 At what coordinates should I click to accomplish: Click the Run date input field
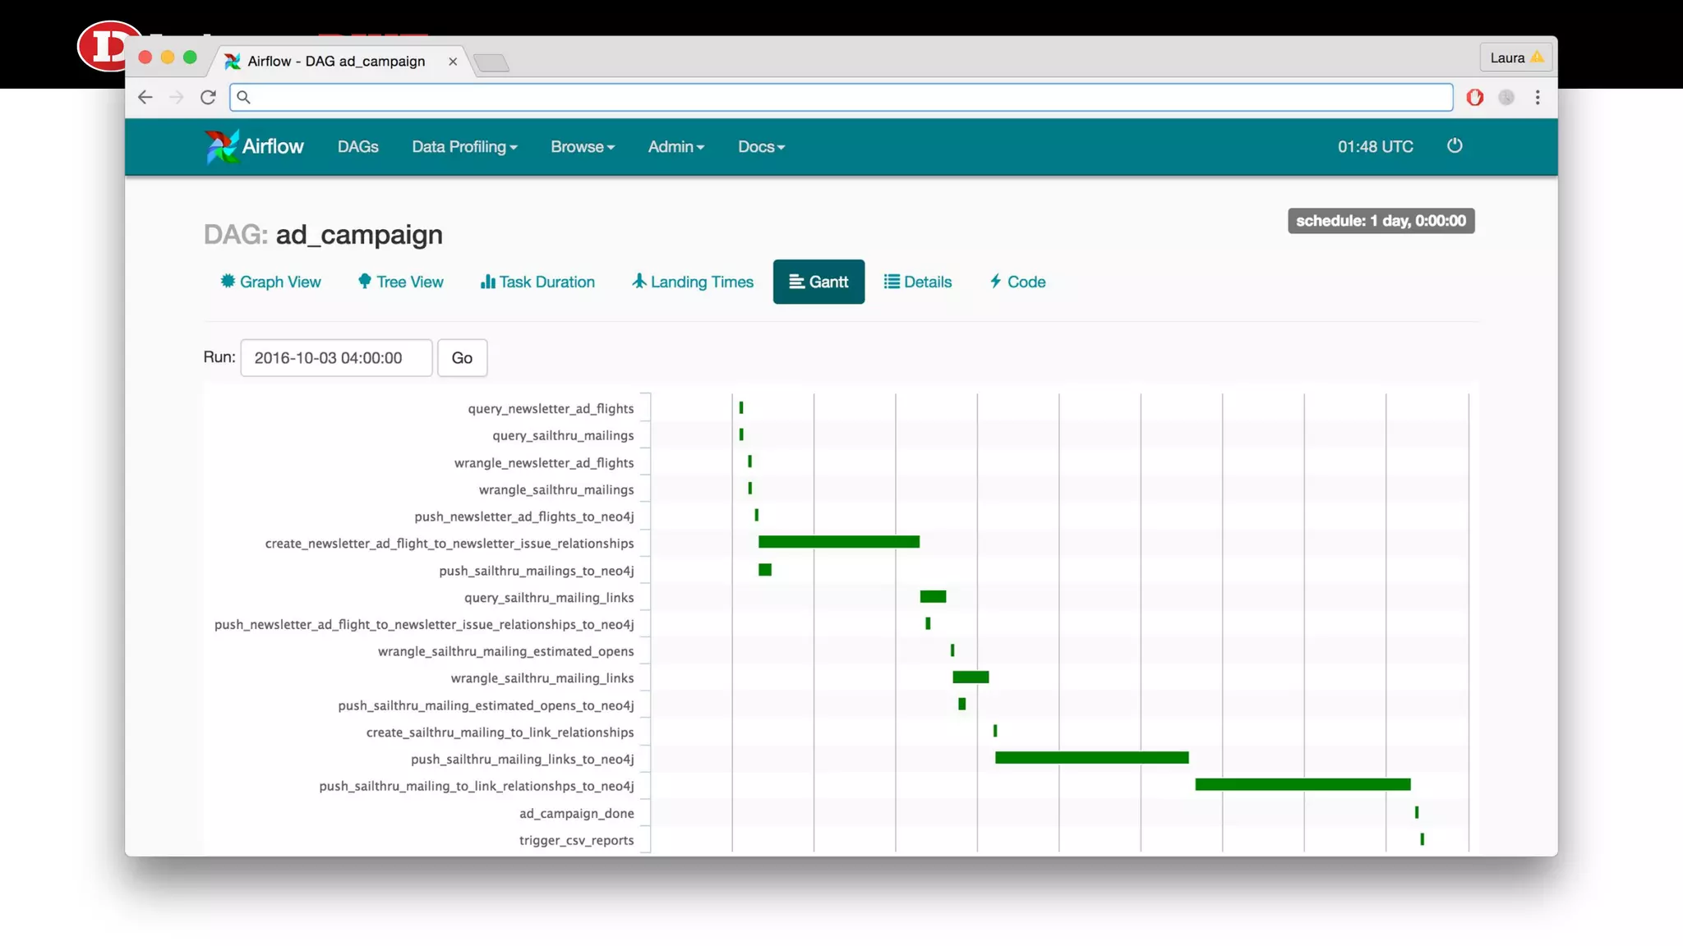[336, 357]
